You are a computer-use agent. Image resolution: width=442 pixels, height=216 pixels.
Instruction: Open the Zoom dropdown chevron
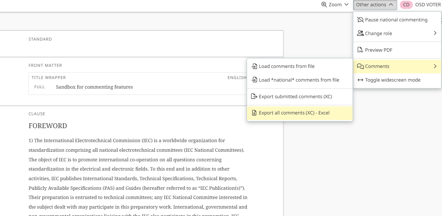point(346,5)
